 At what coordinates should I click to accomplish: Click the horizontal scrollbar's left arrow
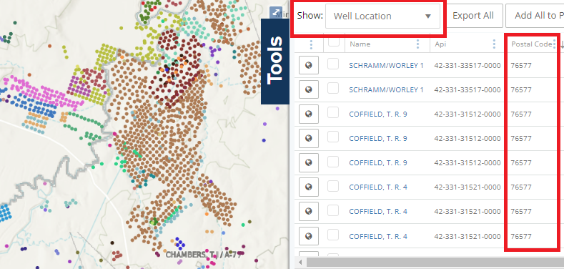[x=300, y=262]
